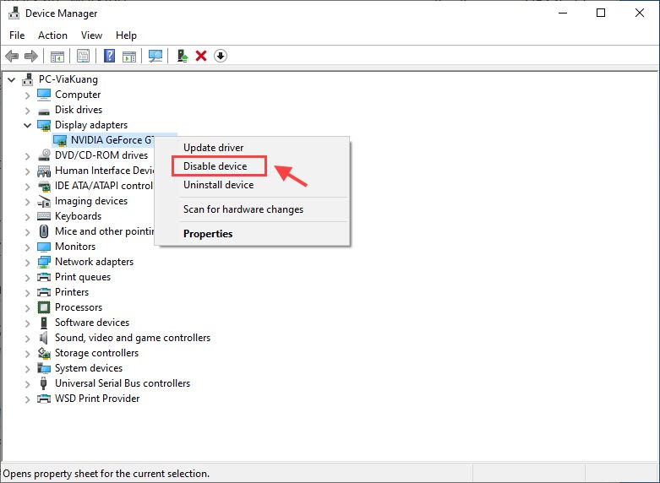Select the System devices text label
This screenshot has height=483, width=660.
click(x=89, y=368)
